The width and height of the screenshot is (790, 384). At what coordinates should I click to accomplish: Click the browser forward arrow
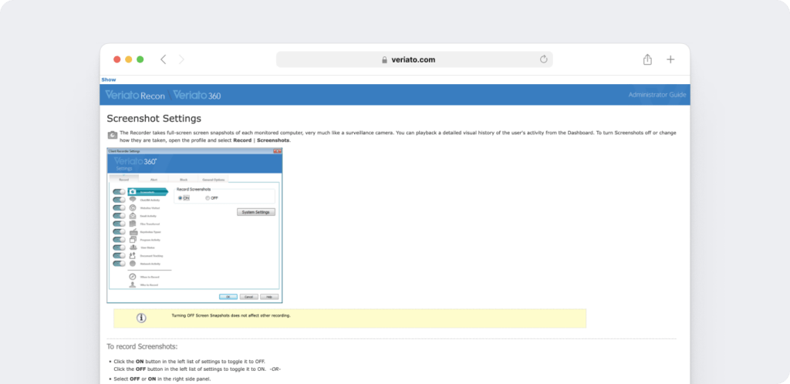coord(181,59)
